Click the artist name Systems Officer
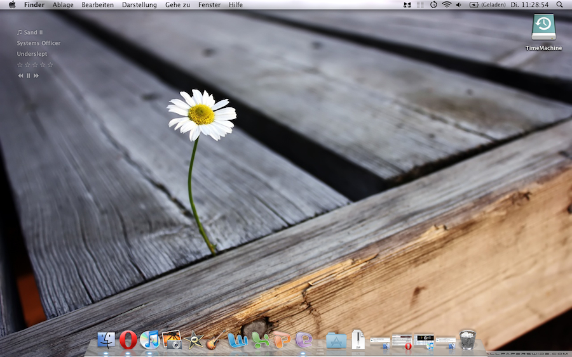This screenshot has width=572, height=357. pyautogui.click(x=39, y=43)
